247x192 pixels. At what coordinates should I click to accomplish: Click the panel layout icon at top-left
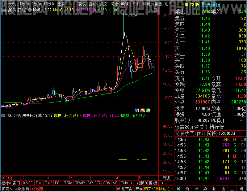click(4, 4)
